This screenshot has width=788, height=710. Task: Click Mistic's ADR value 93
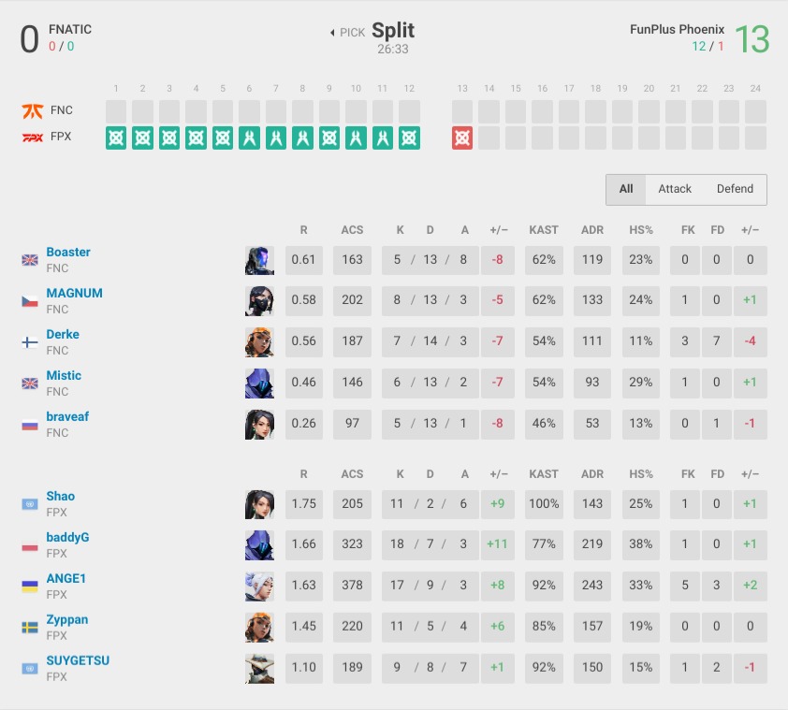592,383
